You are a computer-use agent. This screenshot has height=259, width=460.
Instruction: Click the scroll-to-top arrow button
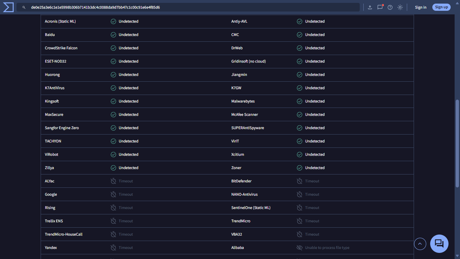click(x=420, y=244)
